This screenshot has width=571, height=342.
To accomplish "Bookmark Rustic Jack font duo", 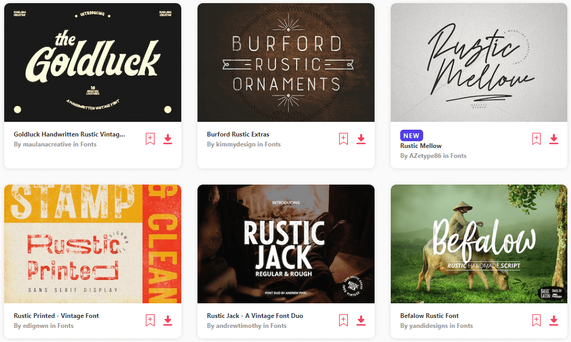I will point(343,320).
